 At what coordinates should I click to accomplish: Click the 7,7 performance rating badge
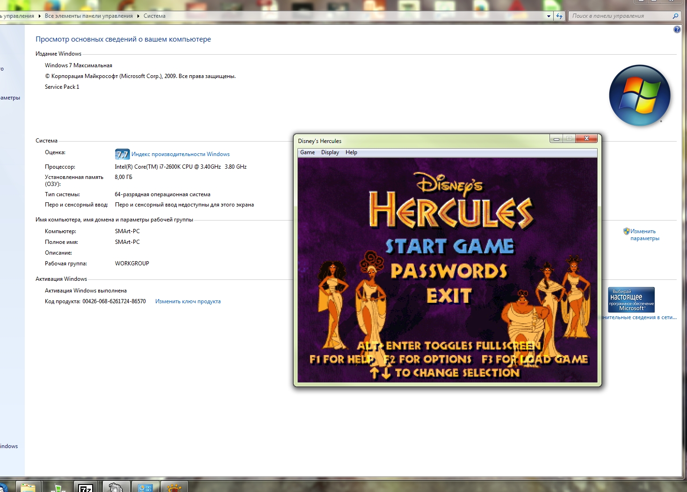click(122, 154)
